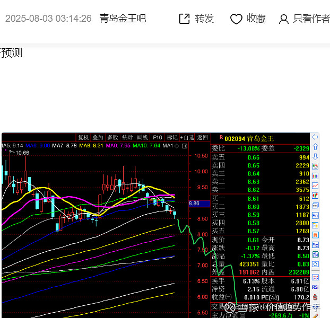Click the MA5: 9.14 indicator label
Screen dimensions: 330x318
(x=12, y=146)
